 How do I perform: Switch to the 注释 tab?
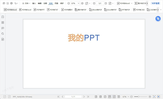[45, 3]
